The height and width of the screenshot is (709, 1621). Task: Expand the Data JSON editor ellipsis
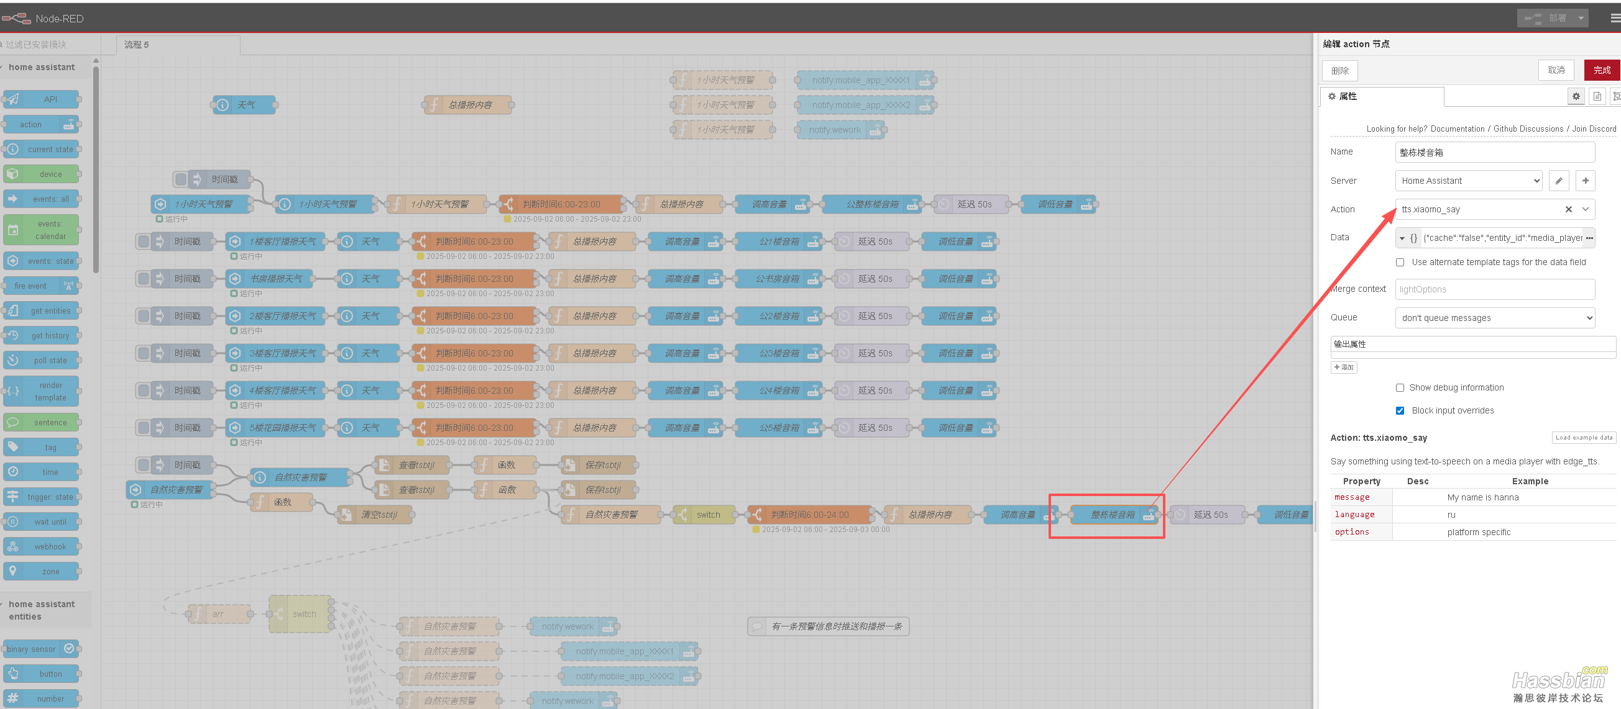point(1589,238)
